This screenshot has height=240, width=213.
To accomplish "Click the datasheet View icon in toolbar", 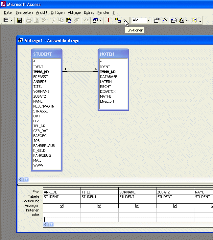I will 6,20.
